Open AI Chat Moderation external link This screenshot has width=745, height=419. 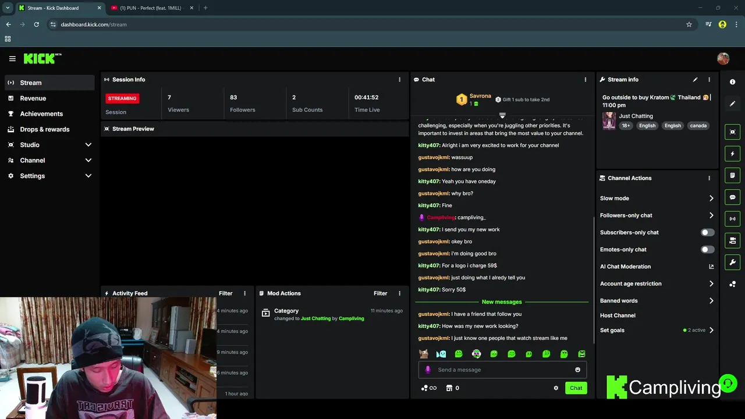click(x=711, y=267)
